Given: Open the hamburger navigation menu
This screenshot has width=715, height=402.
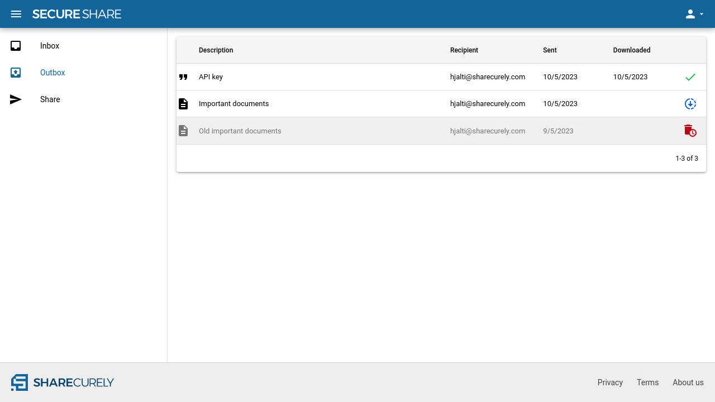Looking at the screenshot, I should pos(16,14).
